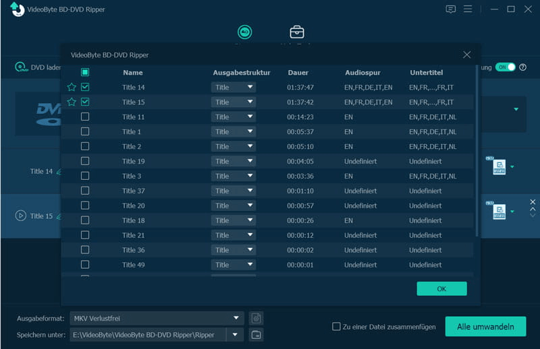
Task: Expand the dropdown arrow beside upper profile icon
Action: pos(512,167)
